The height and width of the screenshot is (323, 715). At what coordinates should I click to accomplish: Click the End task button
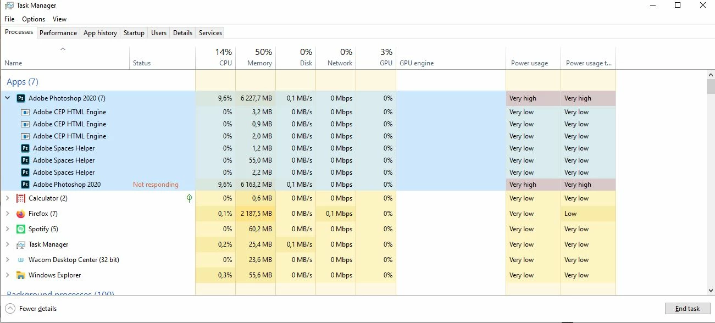(x=688, y=308)
